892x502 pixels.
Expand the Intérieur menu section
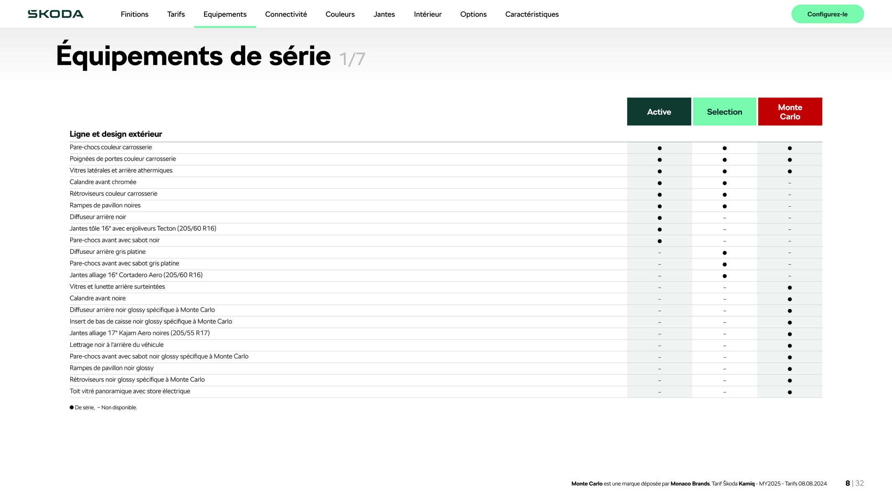427,13
